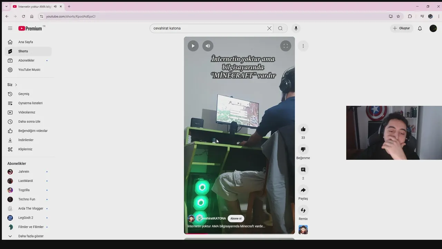Viewport: 442px width, 249px height.
Task: Share this Short via Paylaş
Action: click(303, 190)
